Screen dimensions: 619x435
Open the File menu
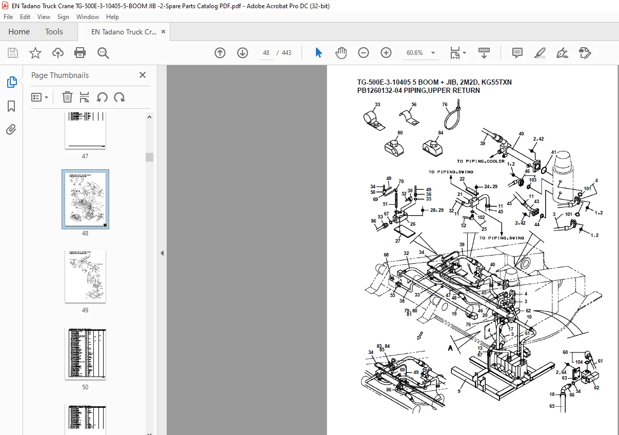tap(8, 17)
